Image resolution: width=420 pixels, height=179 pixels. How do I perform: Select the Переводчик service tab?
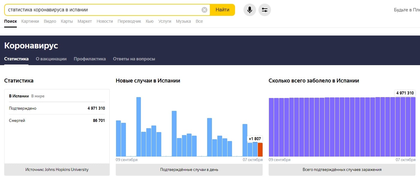pyautogui.click(x=129, y=21)
